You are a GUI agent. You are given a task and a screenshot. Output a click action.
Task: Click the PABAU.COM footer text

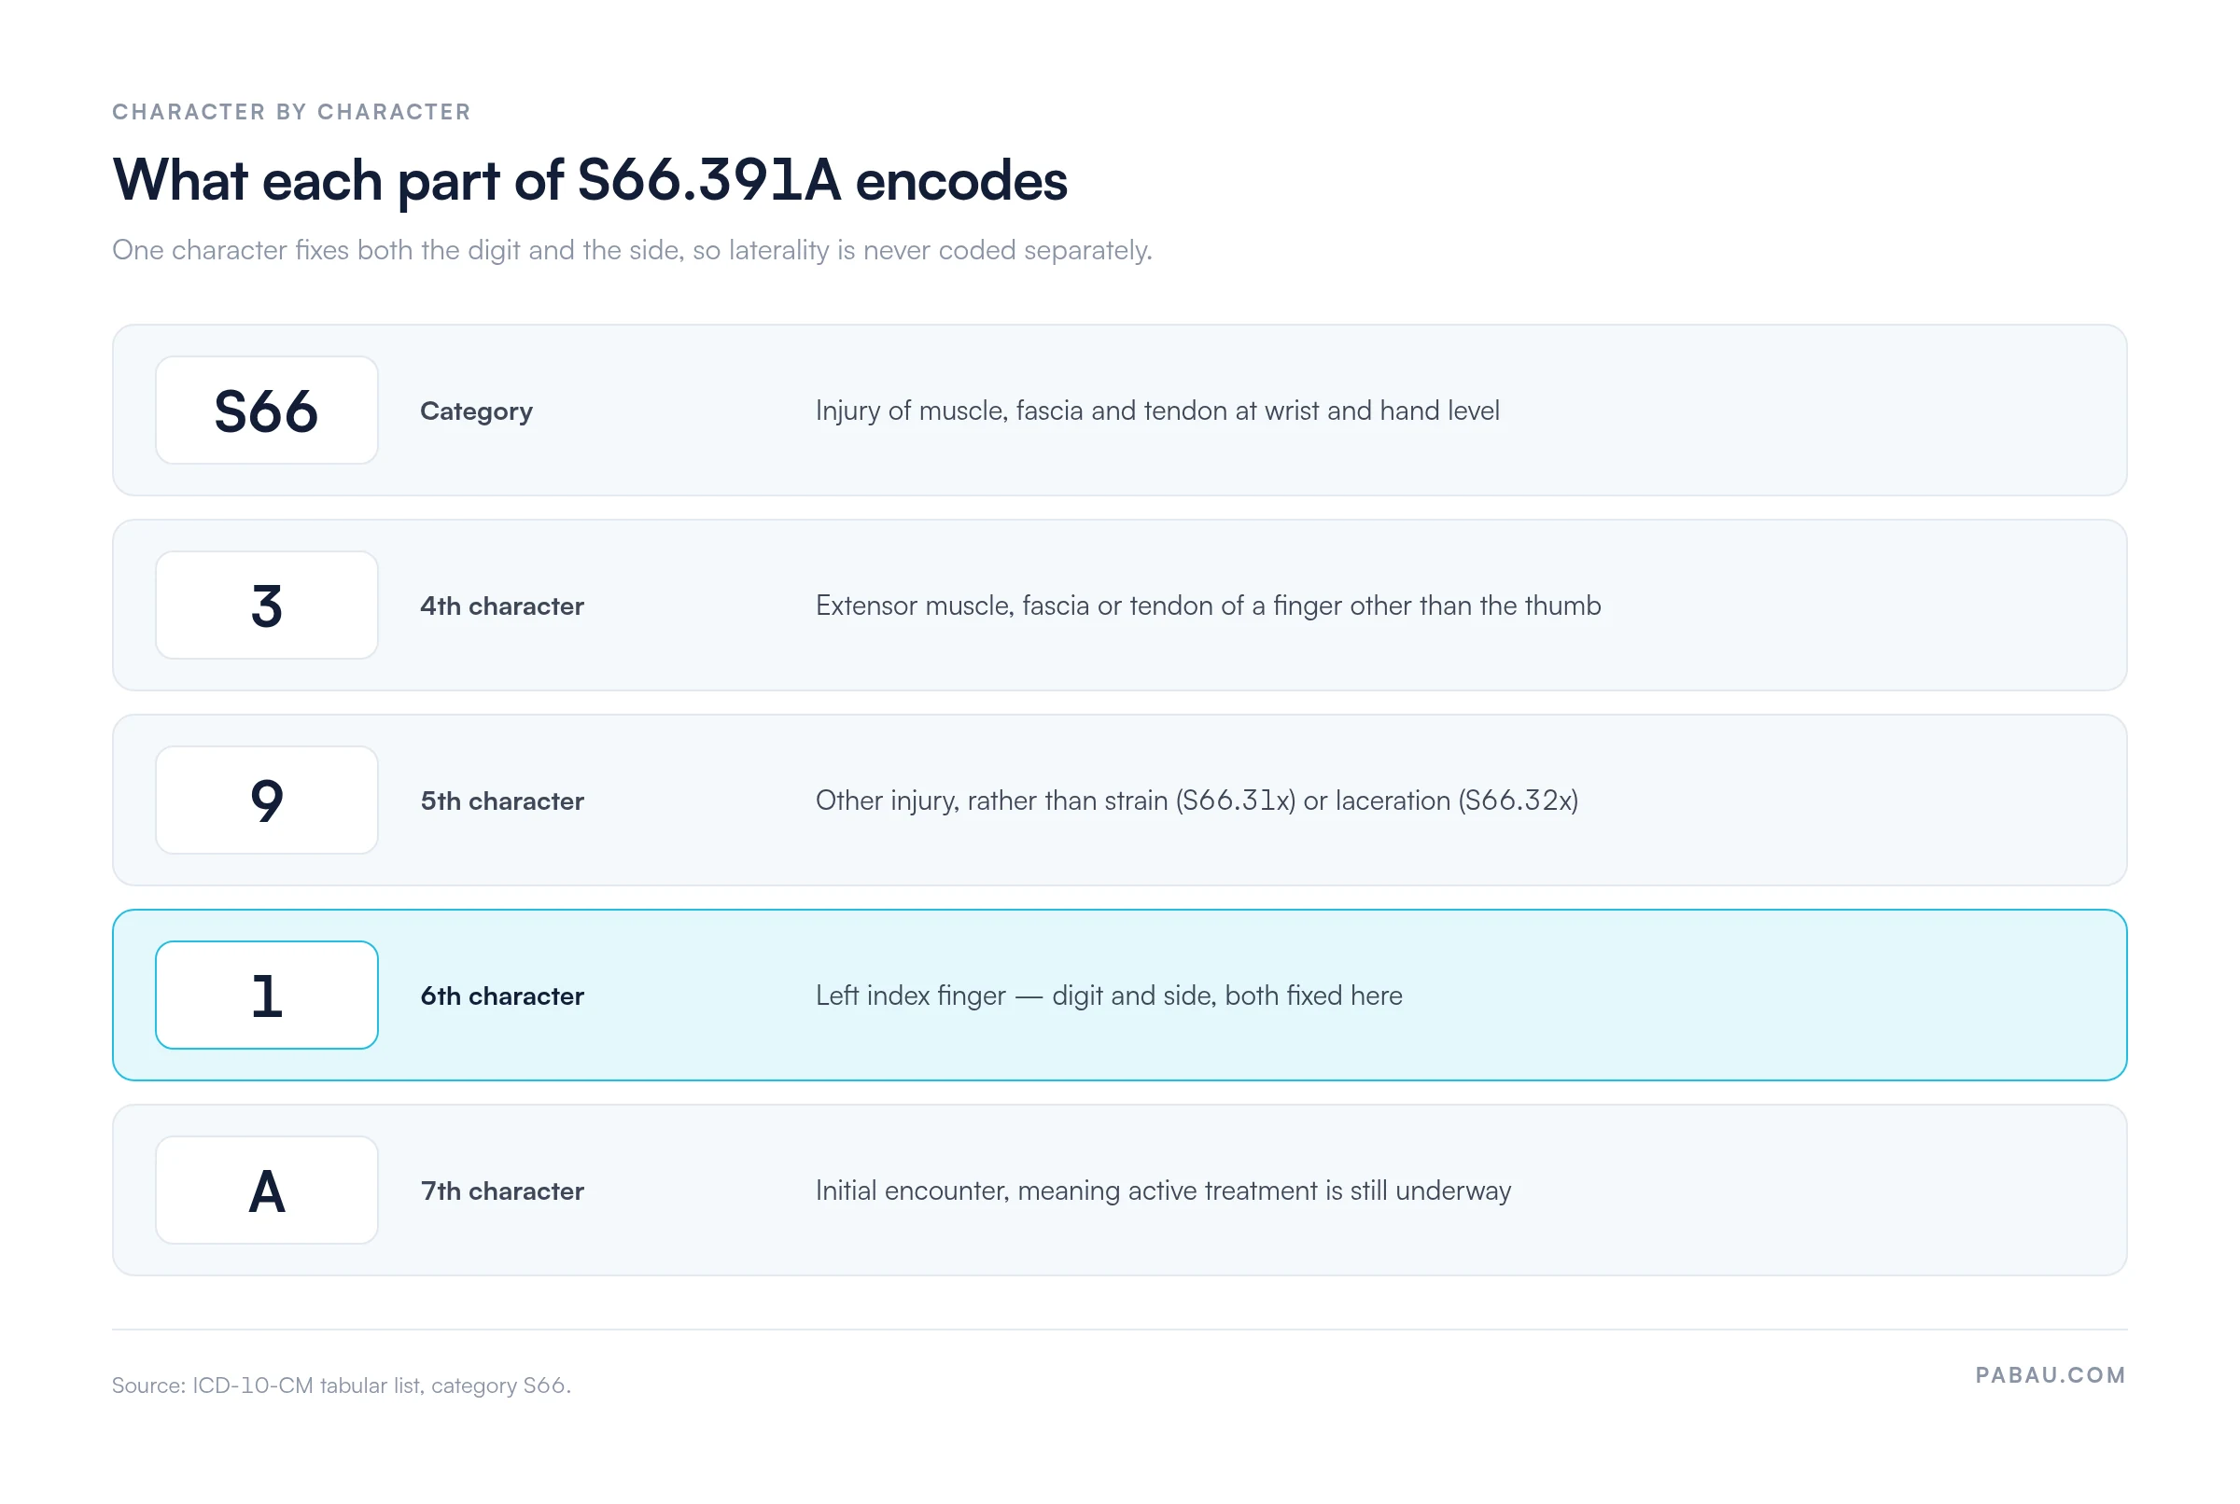[x=2050, y=1374]
